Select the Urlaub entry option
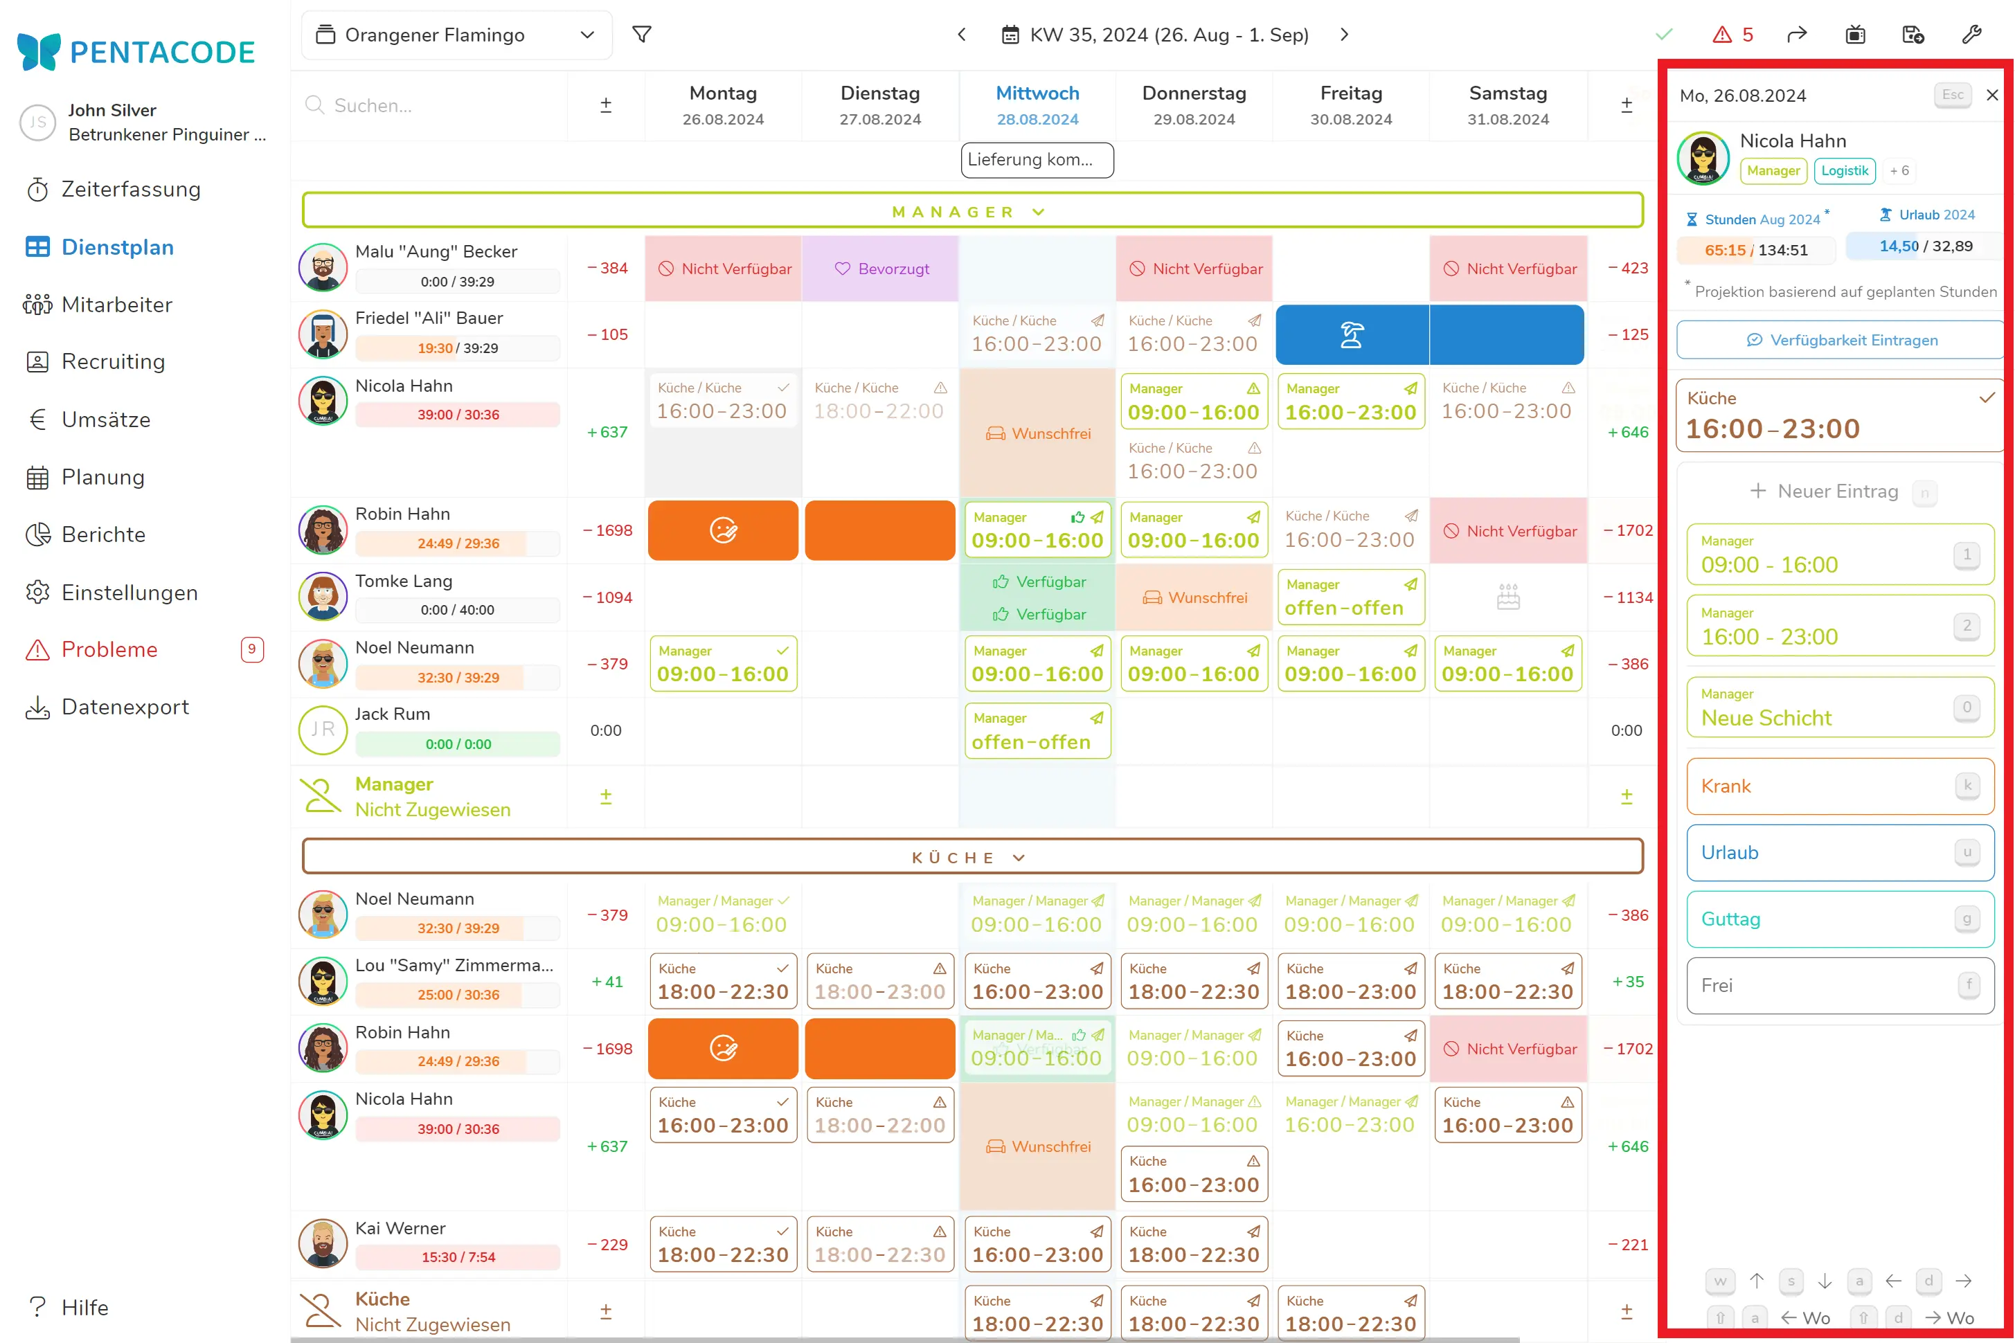2015x1343 pixels. pyautogui.click(x=1839, y=852)
